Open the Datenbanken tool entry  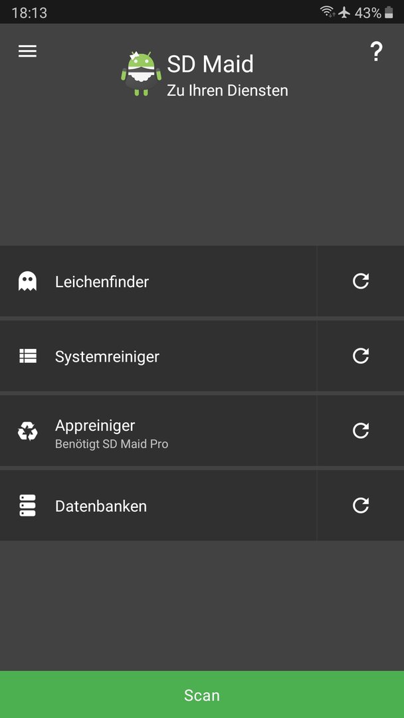(158, 505)
